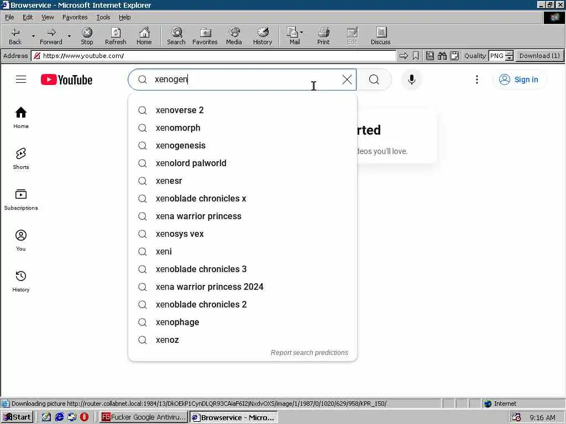Click the binoculars find icon

tap(442, 56)
